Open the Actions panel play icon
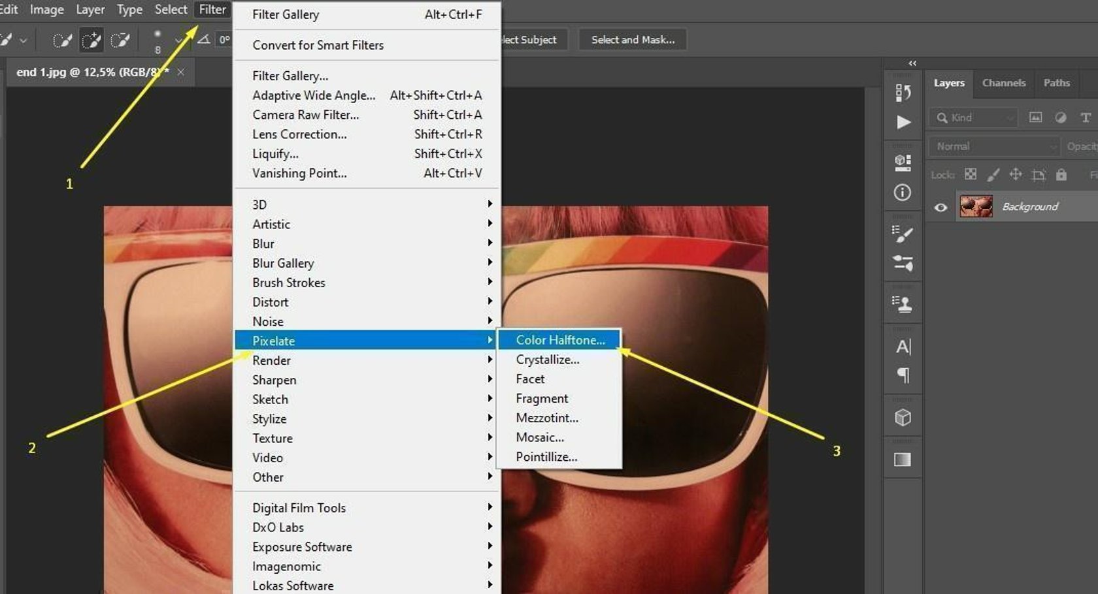The image size is (1098, 594). 904,123
